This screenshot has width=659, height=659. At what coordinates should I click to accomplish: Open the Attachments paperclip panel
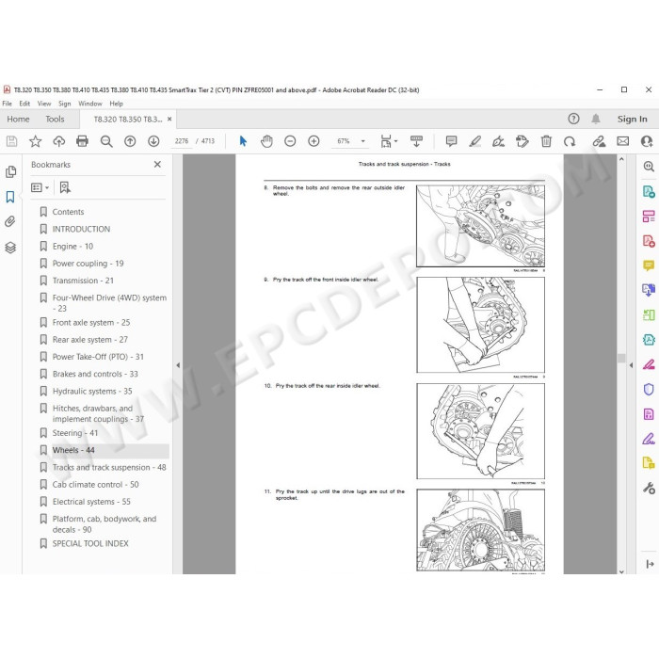point(10,221)
